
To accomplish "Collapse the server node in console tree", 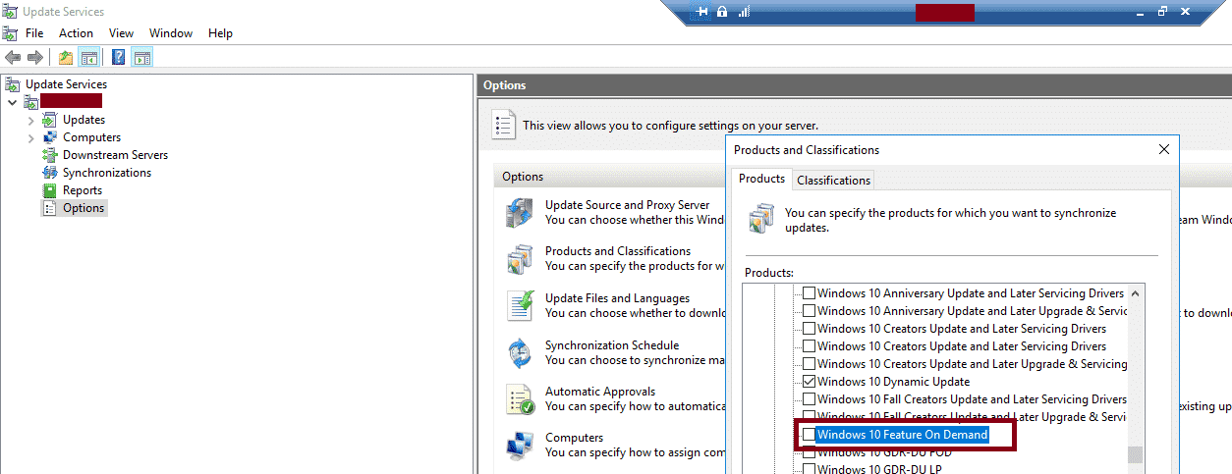I will coord(12,102).
